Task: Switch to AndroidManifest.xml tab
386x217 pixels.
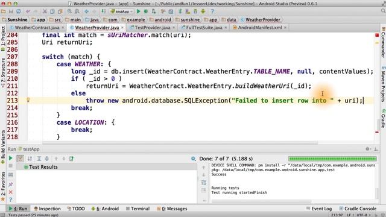Action: click(260, 28)
